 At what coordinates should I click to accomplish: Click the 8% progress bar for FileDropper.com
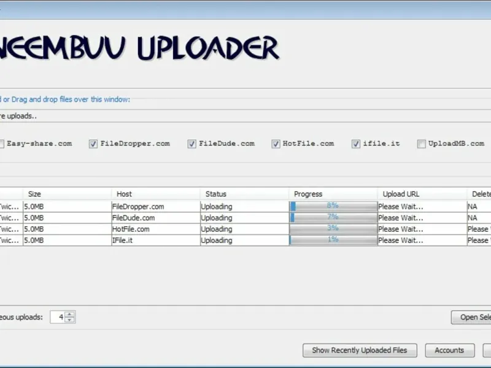coord(333,206)
